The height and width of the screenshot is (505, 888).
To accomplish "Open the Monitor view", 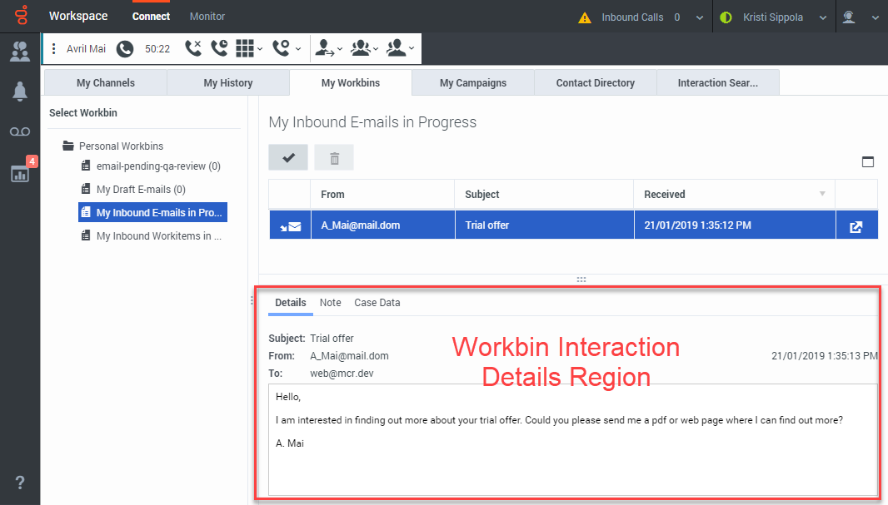I will point(207,17).
